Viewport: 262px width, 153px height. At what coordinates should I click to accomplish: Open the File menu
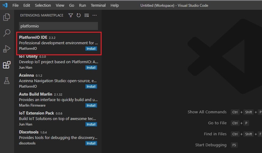click(x=16, y=5)
